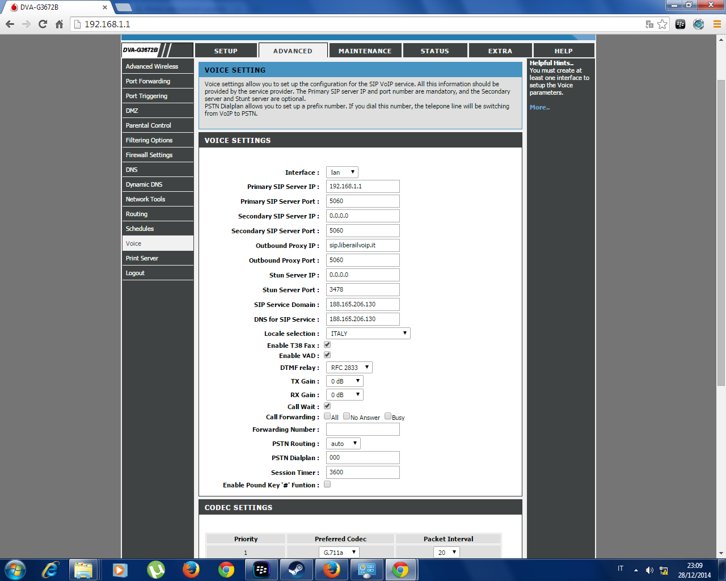The image size is (726, 581).
Task: Open the browser home page icon
Action: coord(59,24)
